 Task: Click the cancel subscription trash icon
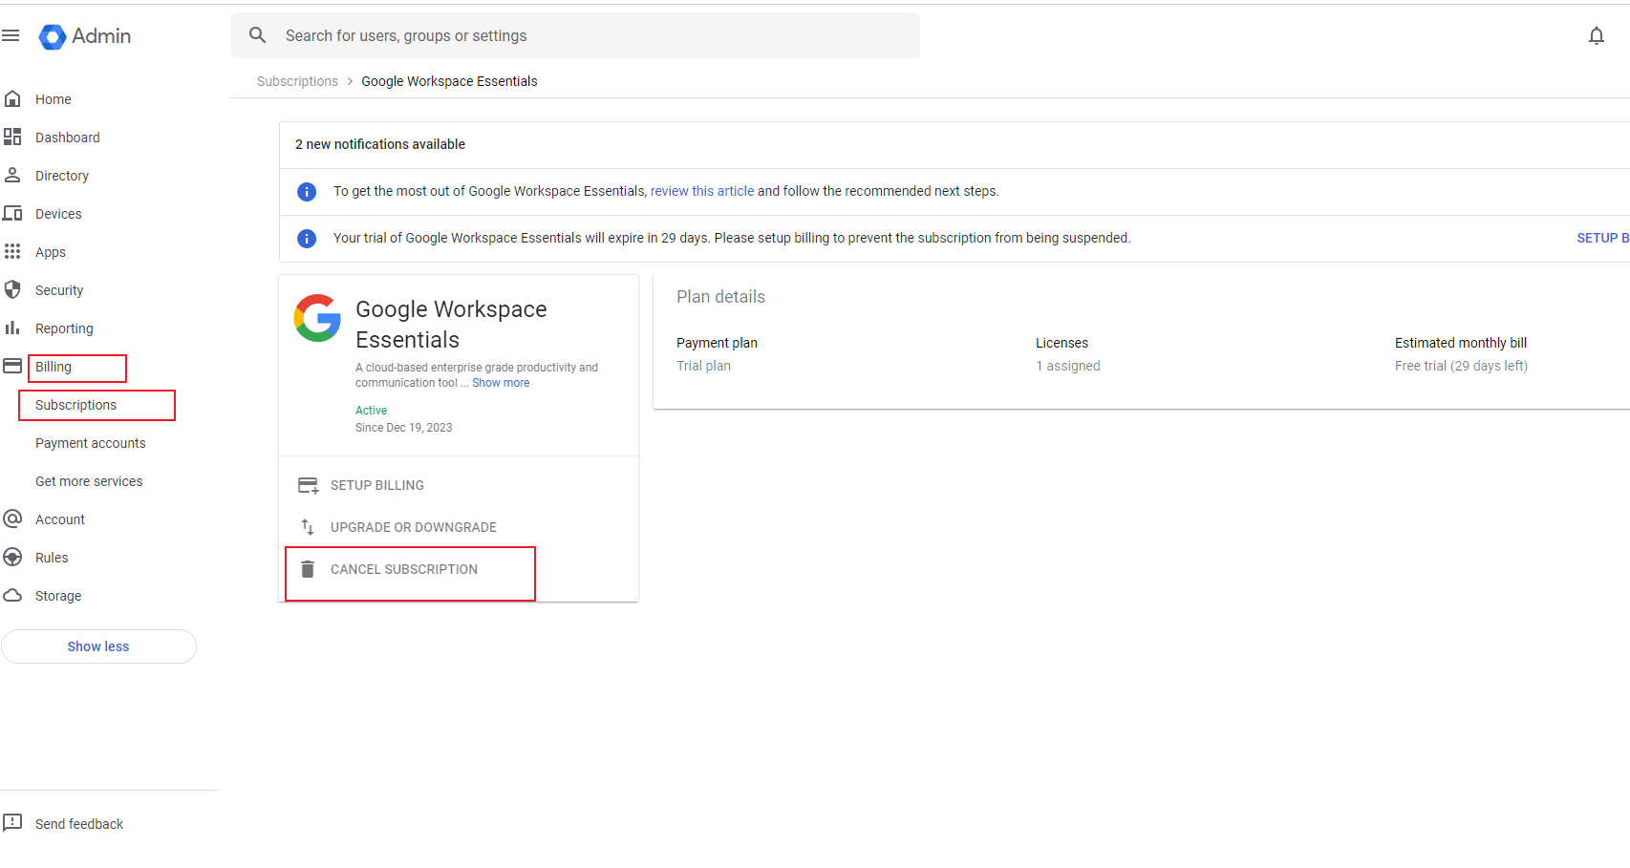pos(308,569)
